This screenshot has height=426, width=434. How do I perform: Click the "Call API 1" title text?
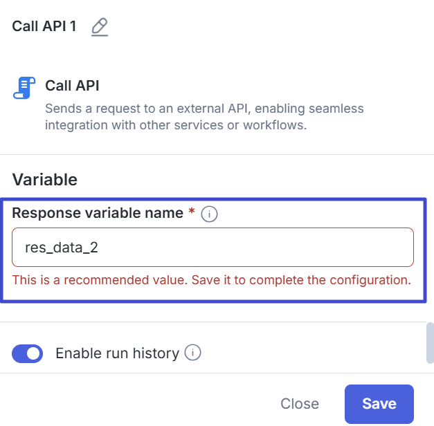coord(44,27)
